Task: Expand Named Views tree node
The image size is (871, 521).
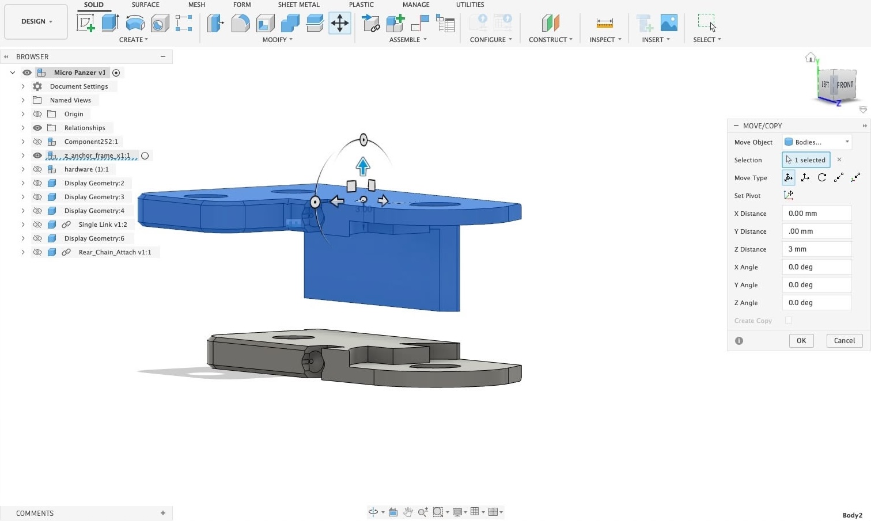Action: click(23, 100)
